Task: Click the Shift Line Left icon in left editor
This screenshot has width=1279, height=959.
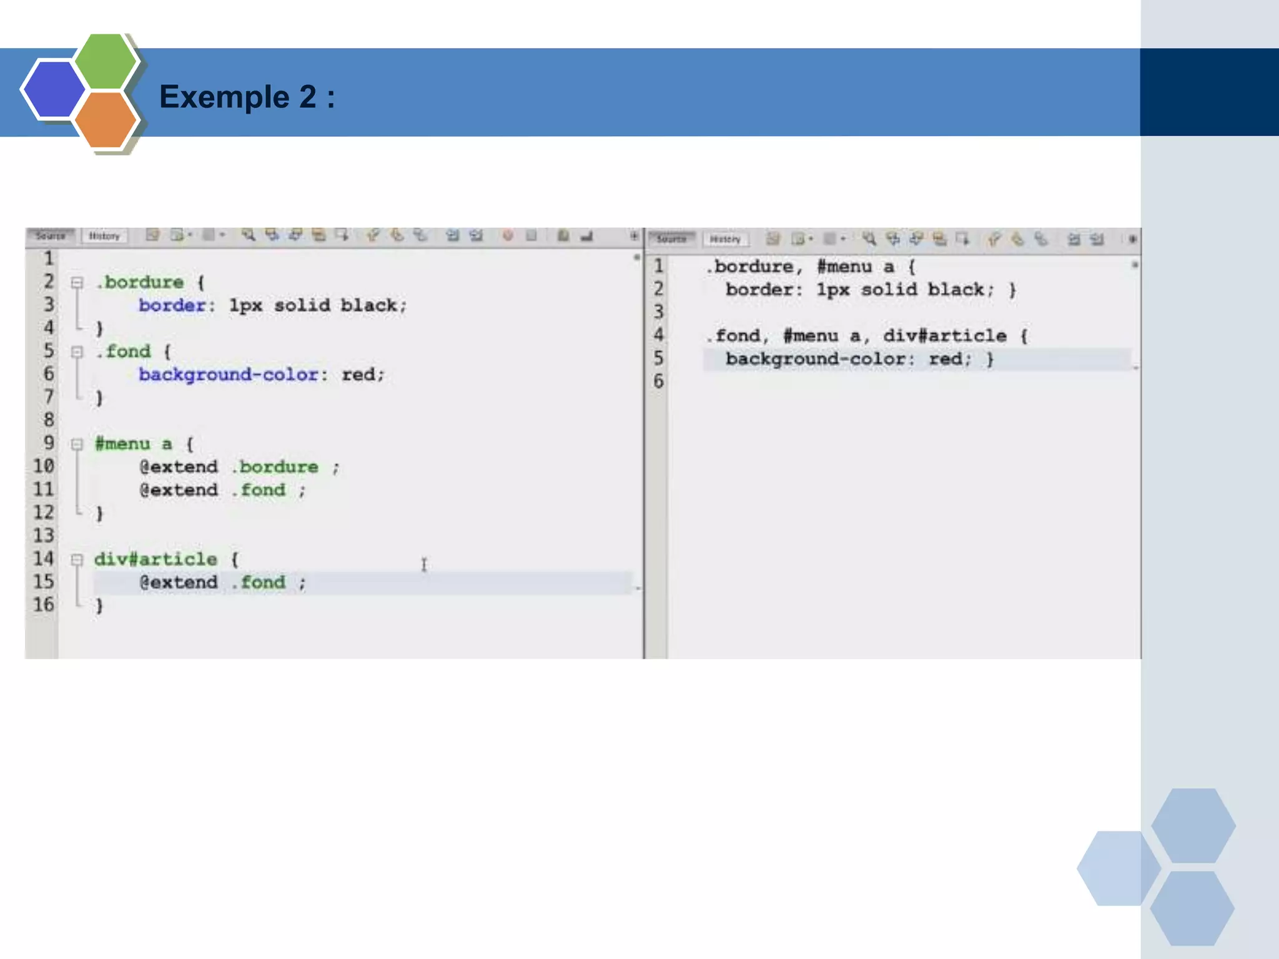Action: coord(452,235)
